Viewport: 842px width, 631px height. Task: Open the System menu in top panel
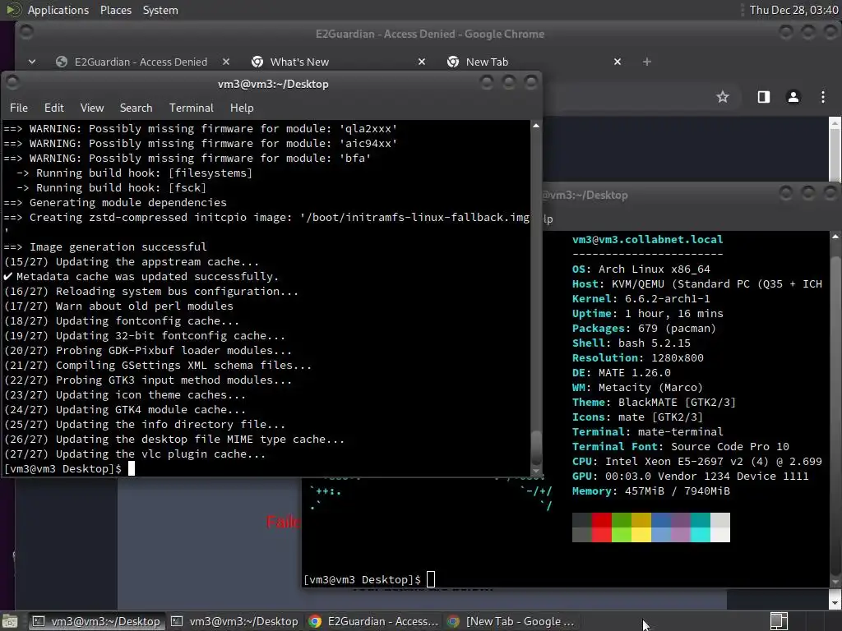coord(160,10)
